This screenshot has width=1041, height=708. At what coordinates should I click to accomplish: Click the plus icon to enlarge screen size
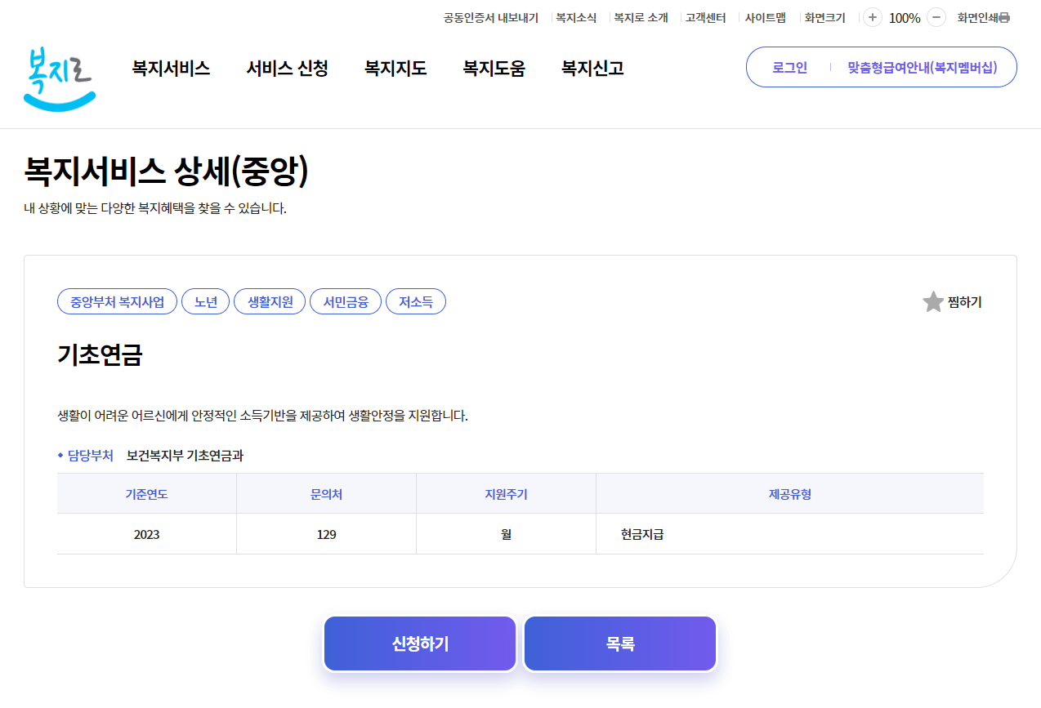coord(871,16)
